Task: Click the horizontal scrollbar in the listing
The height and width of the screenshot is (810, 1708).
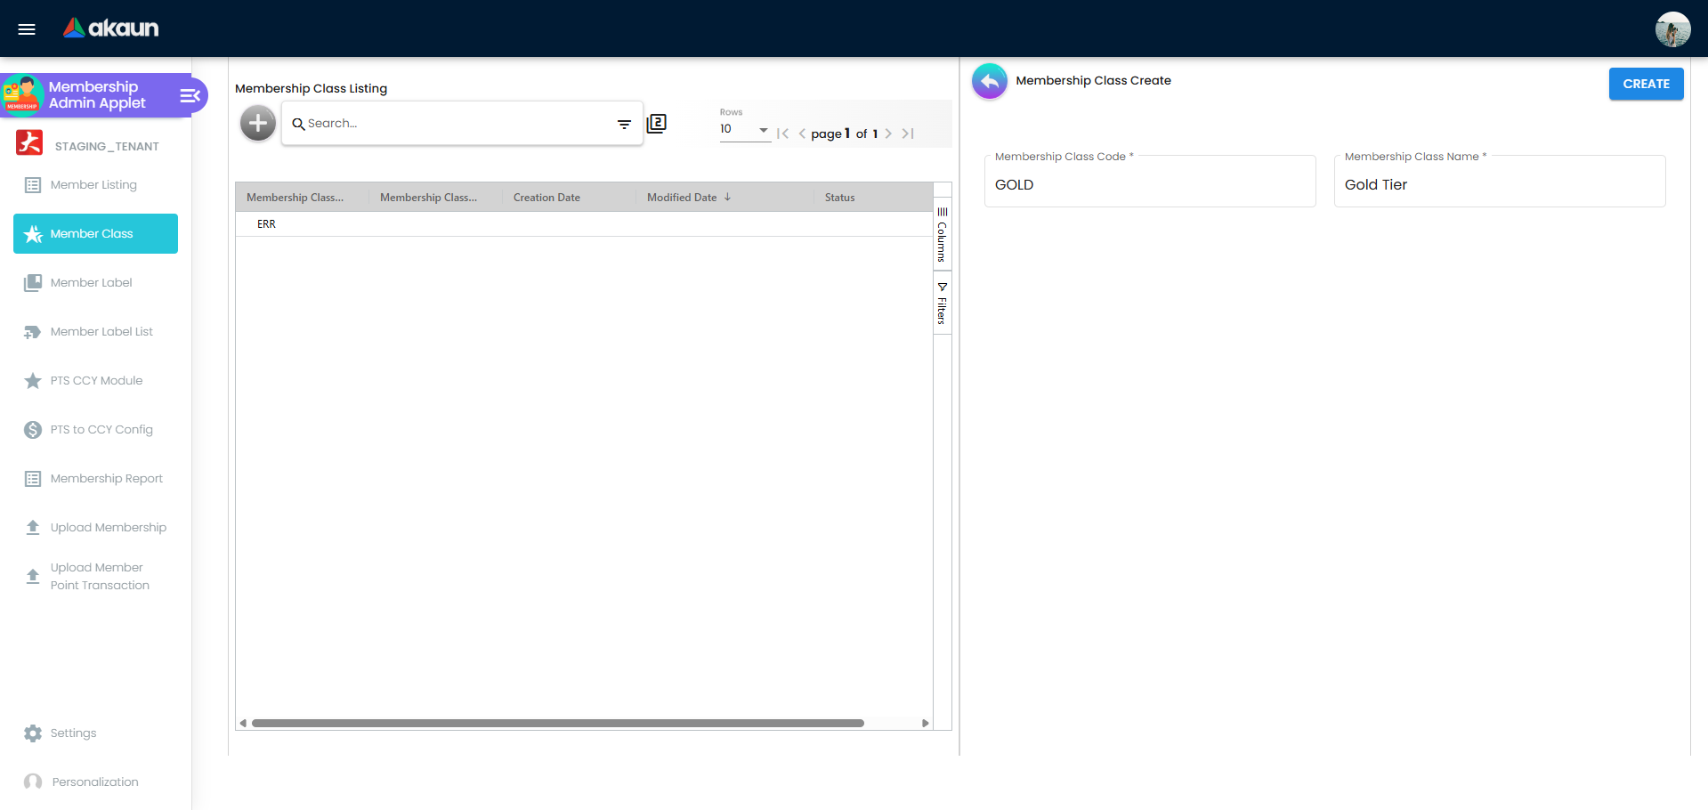Action: tap(557, 723)
